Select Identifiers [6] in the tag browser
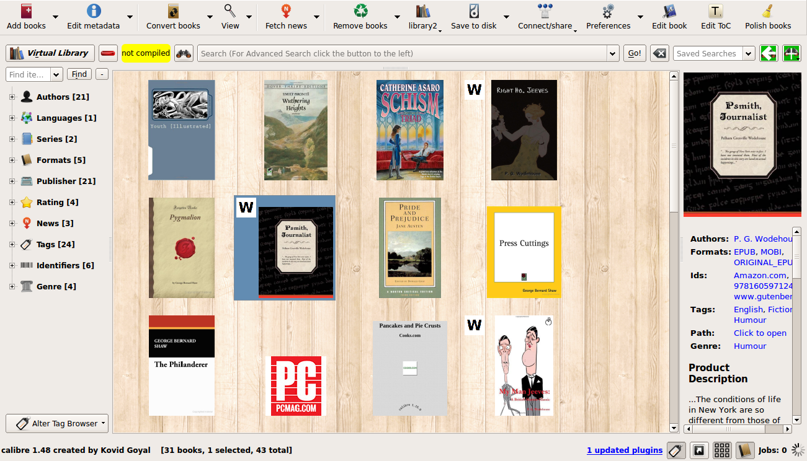 pos(65,265)
